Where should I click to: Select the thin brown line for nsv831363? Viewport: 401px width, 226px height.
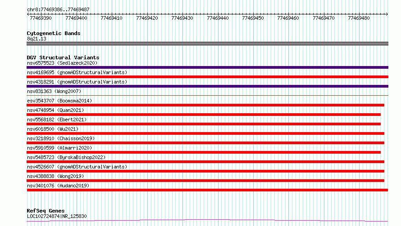(x=207, y=95)
